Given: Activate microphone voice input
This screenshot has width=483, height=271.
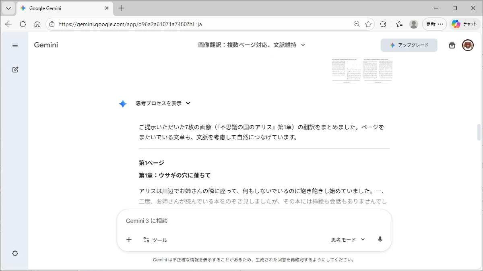Looking at the screenshot, I should tap(380, 240).
